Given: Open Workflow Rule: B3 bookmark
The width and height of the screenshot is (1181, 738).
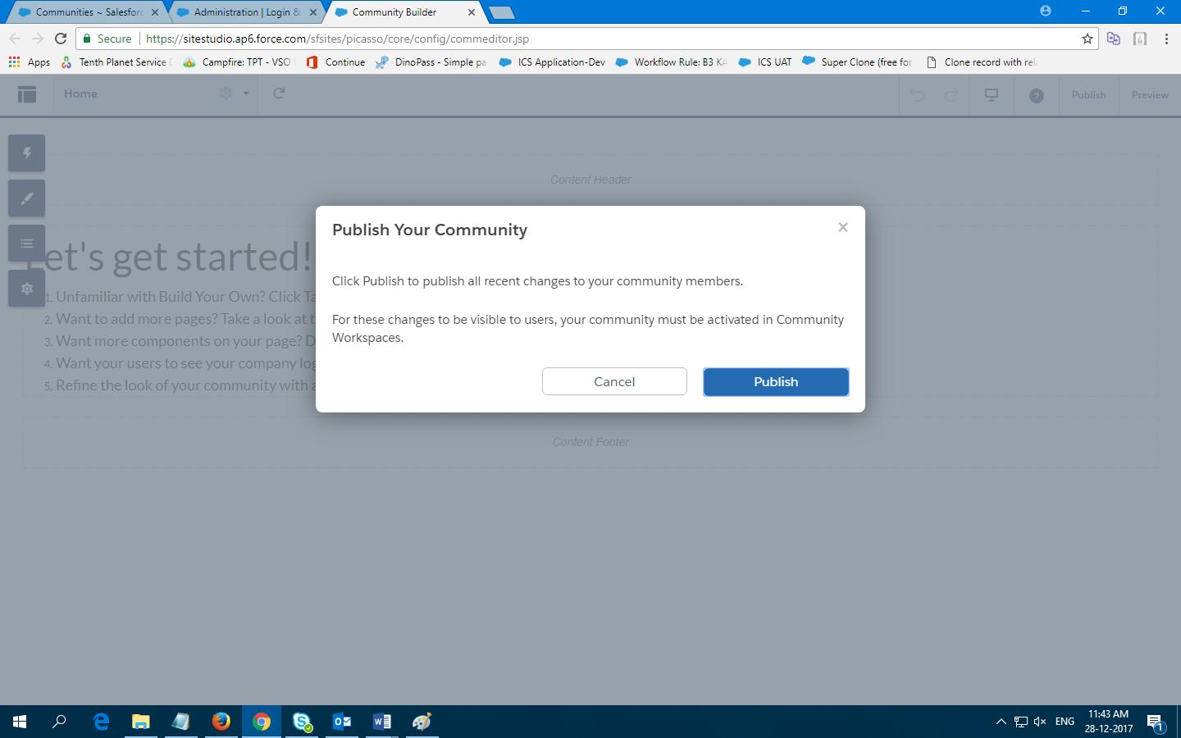Looking at the screenshot, I should click(671, 62).
